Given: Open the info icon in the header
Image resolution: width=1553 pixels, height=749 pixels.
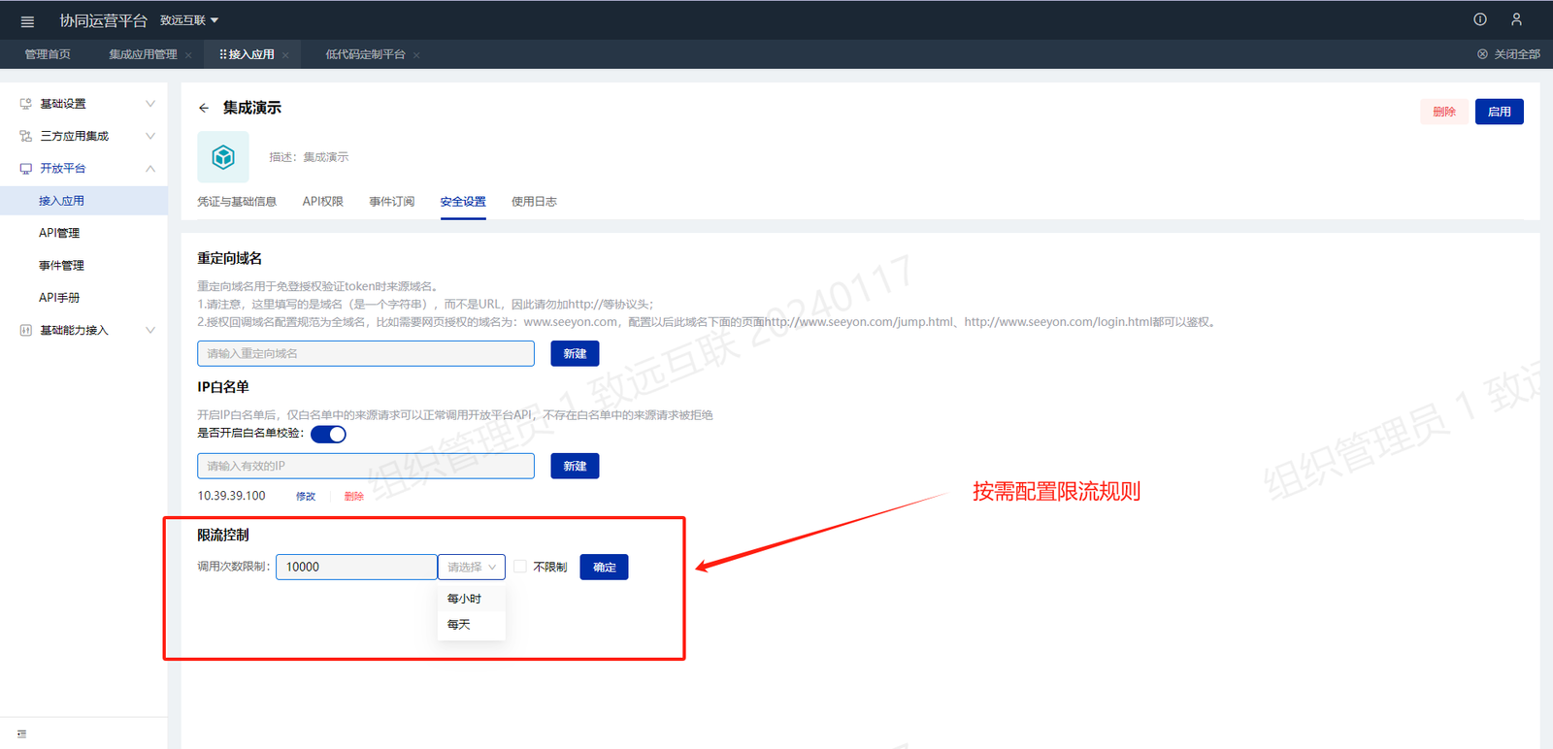Looking at the screenshot, I should coord(1480,19).
